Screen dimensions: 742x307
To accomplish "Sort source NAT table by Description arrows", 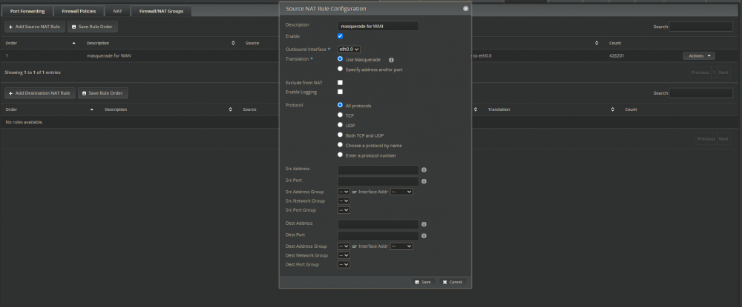I will click(x=233, y=43).
